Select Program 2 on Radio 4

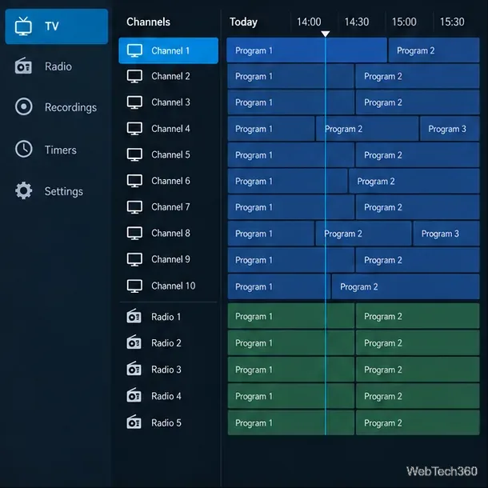coord(418,396)
